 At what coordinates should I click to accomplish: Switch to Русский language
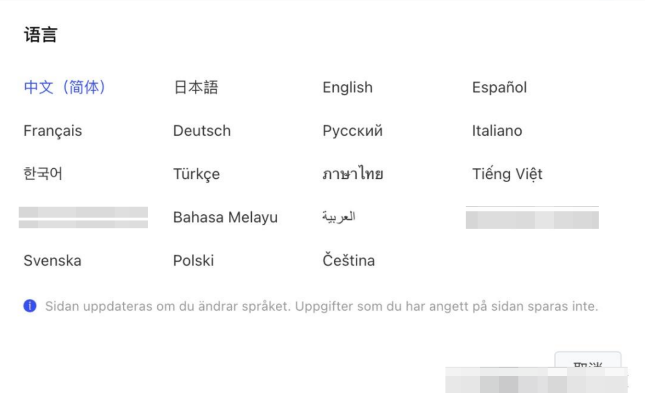[x=352, y=130]
